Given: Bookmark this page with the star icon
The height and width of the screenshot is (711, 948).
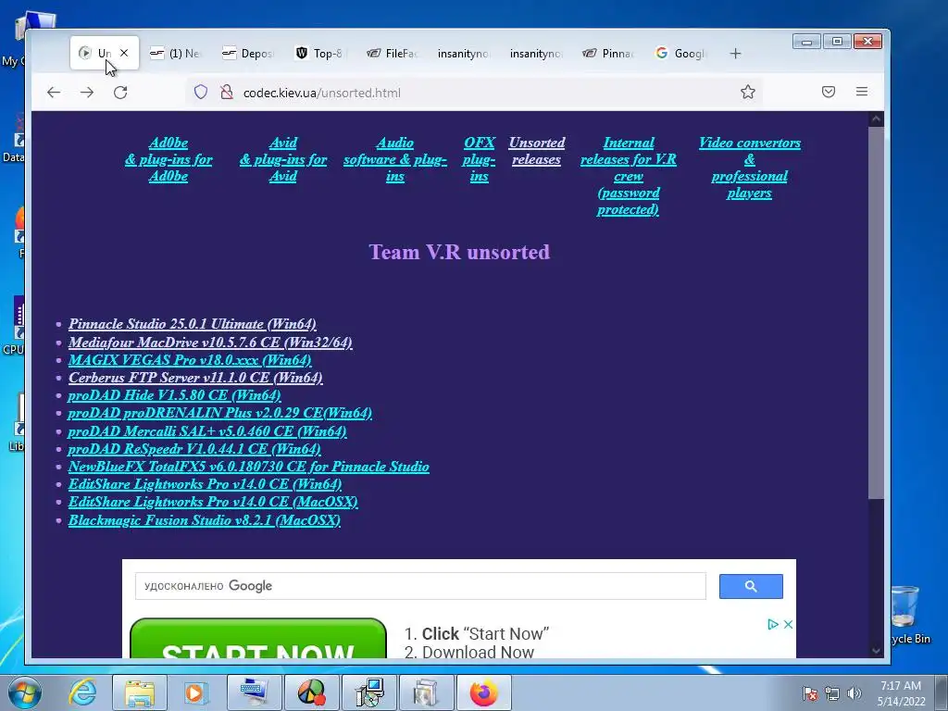Looking at the screenshot, I should click(748, 92).
